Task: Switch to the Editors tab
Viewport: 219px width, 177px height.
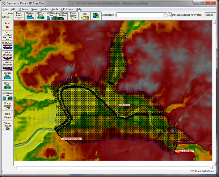Action: point(5,17)
